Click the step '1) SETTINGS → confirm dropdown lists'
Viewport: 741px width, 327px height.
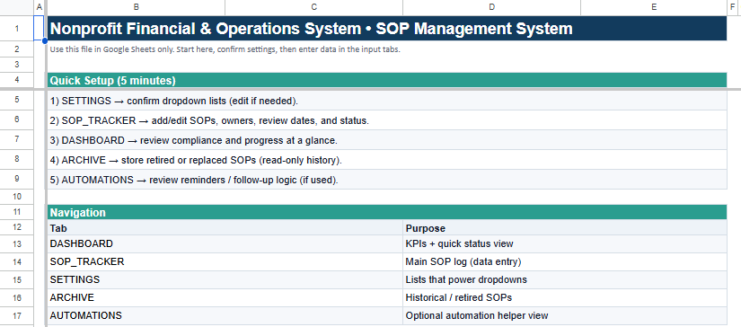pyautogui.click(x=387, y=101)
